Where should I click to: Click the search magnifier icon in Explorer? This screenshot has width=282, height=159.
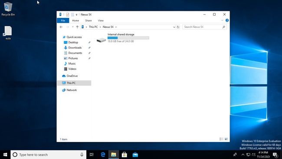[224, 27]
